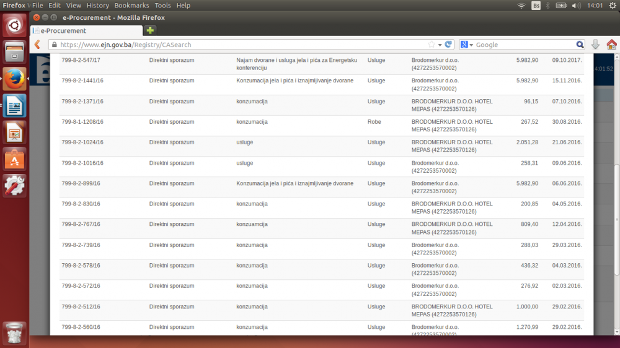The image size is (620, 348).
Task: Open the Google search engine dropdown
Action: 467,45
